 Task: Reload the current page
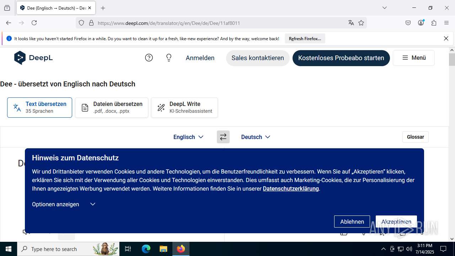[34, 23]
